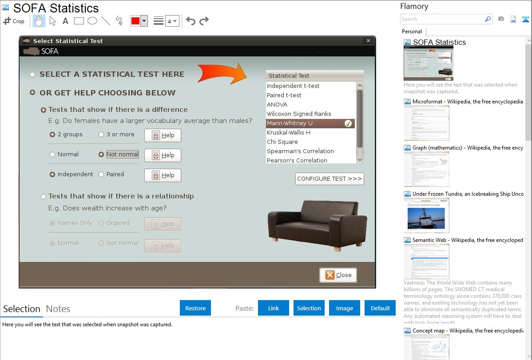
Task: Switch to the Notes tab
Action: pos(58,309)
